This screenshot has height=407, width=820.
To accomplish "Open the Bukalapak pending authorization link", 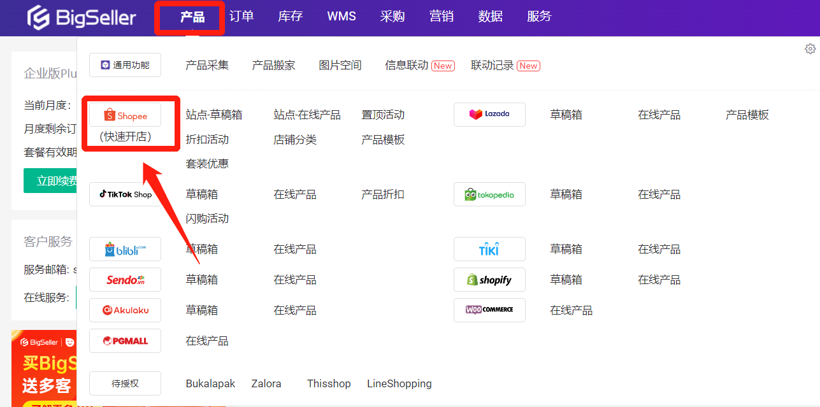I will click(x=210, y=383).
